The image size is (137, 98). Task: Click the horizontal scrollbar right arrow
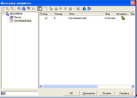[x=133, y=86]
